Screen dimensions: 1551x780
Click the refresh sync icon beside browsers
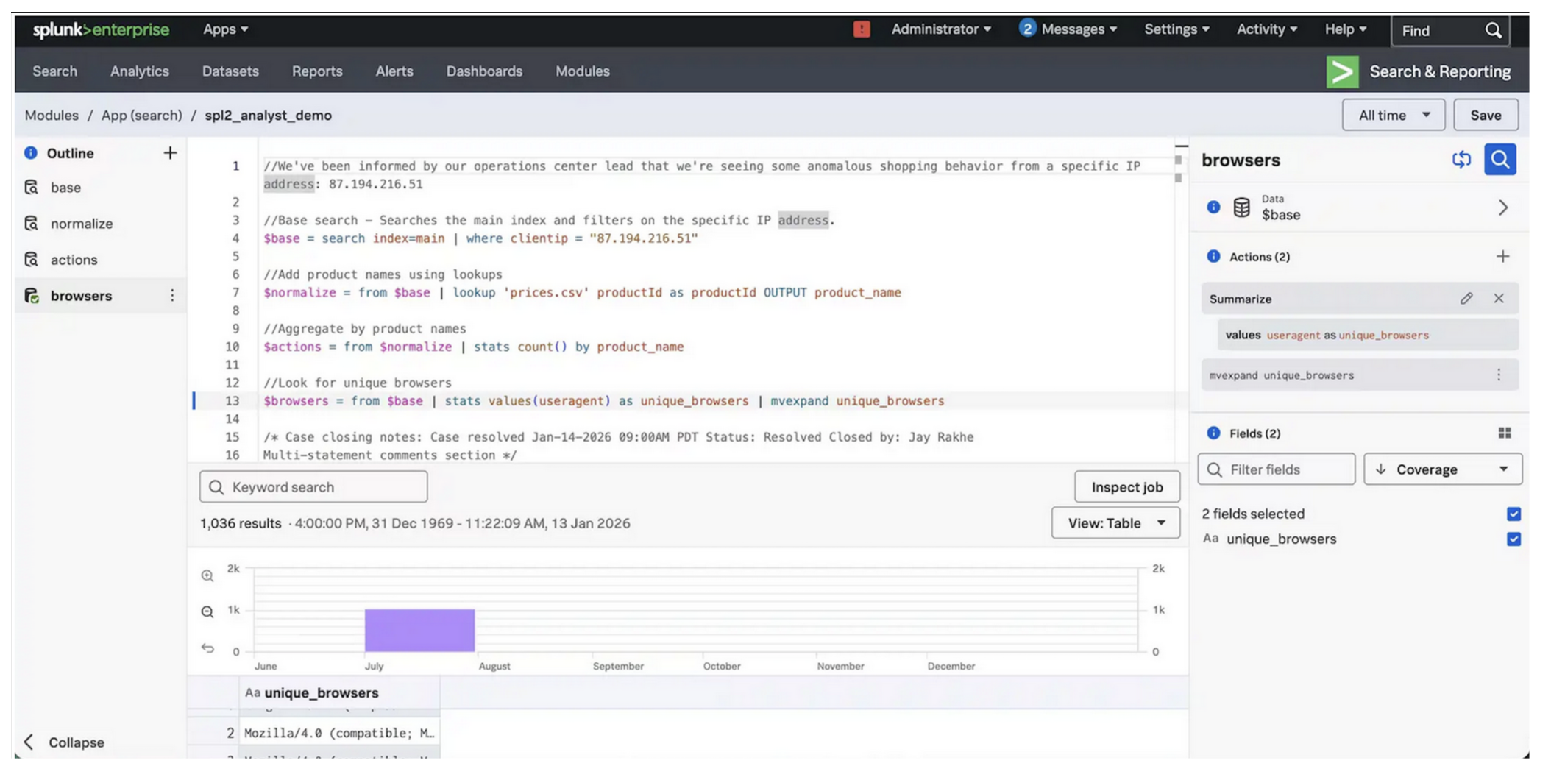1461,160
